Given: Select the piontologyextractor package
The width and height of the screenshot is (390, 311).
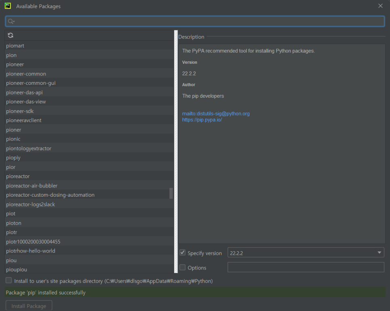Looking at the screenshot, I should tap(89, 149).
